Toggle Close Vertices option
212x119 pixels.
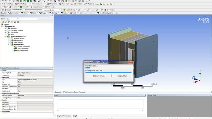coord(21,4)
